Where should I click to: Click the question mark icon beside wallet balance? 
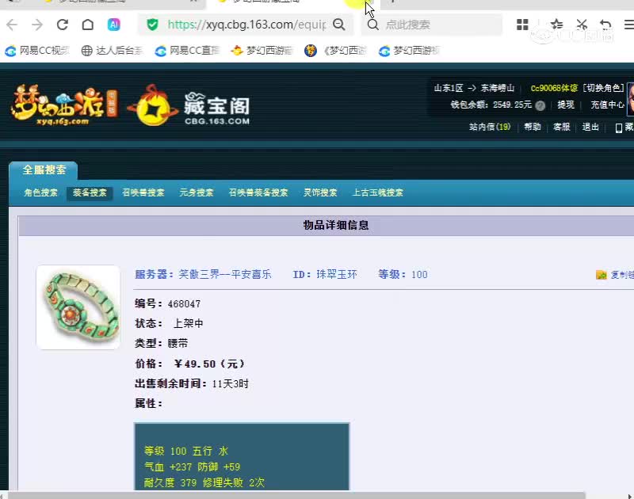pyautogui.click(x=540, y=105)
